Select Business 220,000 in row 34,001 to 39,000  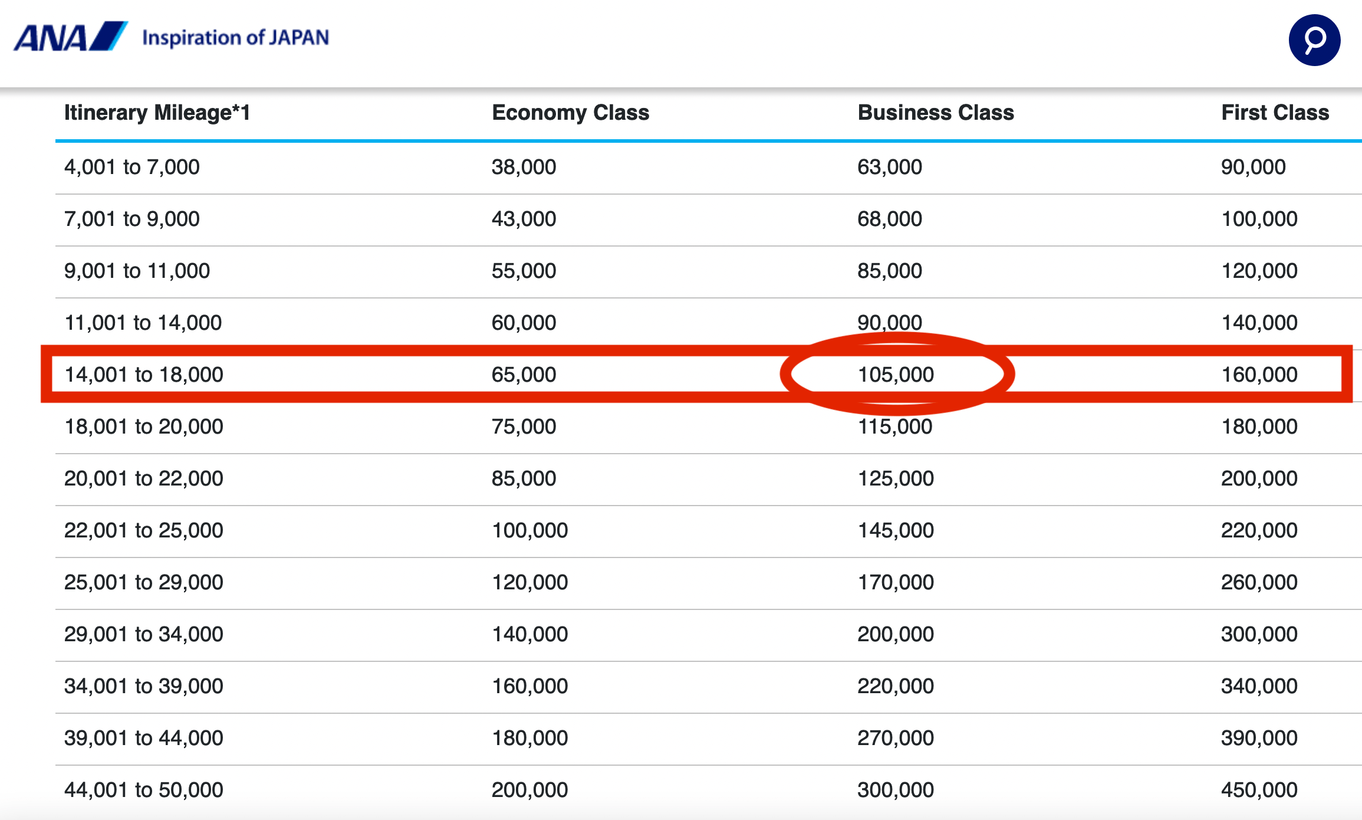point(896,686)
